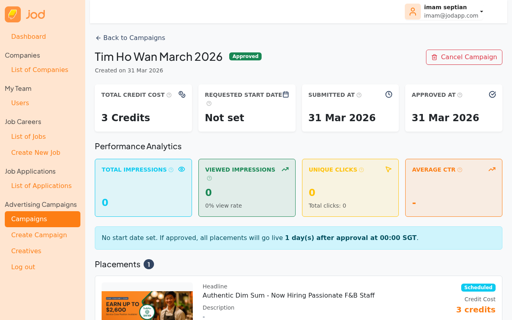Screen dimensions: 512x320
Task: Click the trash icon on Cancel Campaign
Action: click(434, 57)
